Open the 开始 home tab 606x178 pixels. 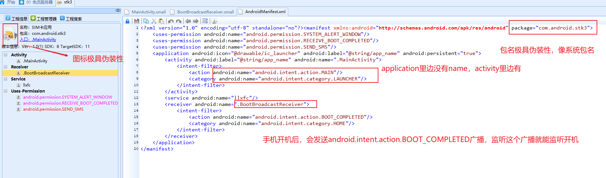pos(8,2)
